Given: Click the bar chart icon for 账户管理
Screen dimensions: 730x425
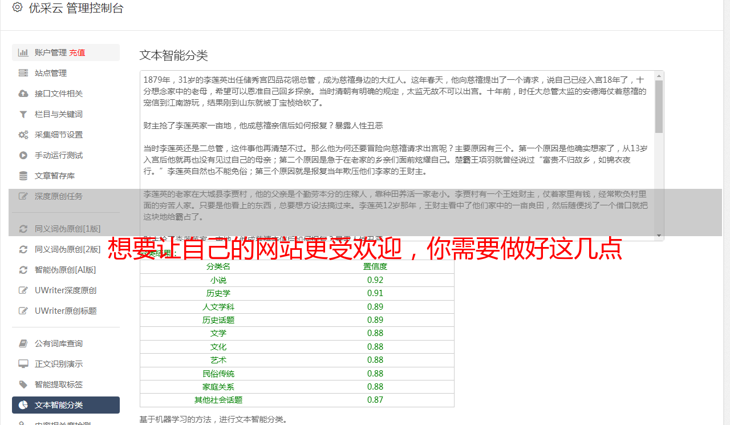Looking at the screenshot, I should [23, 52].
